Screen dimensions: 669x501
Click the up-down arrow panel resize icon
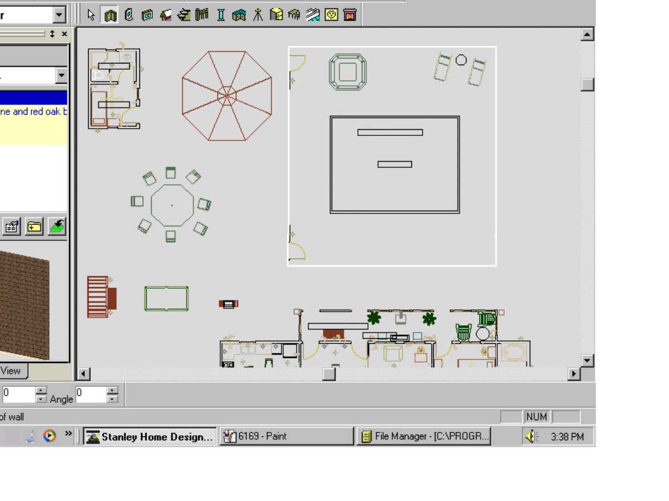(x=52, y=34)
